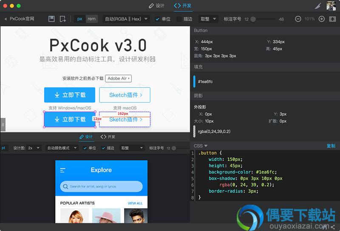Open the 自动(RGBA || Hex) color format dropdown
The image size is (340, 231).
pos(126,19)
